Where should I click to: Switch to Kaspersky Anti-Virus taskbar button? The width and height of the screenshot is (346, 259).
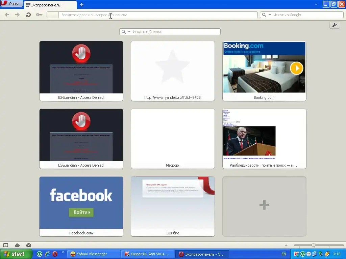pos(148,254)
